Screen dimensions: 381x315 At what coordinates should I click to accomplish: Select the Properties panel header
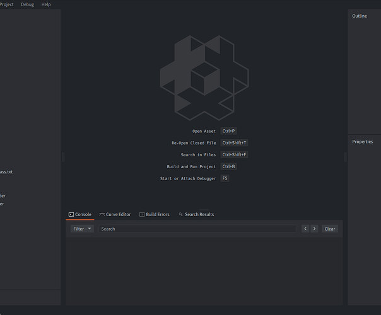click(x=363, y=142)
